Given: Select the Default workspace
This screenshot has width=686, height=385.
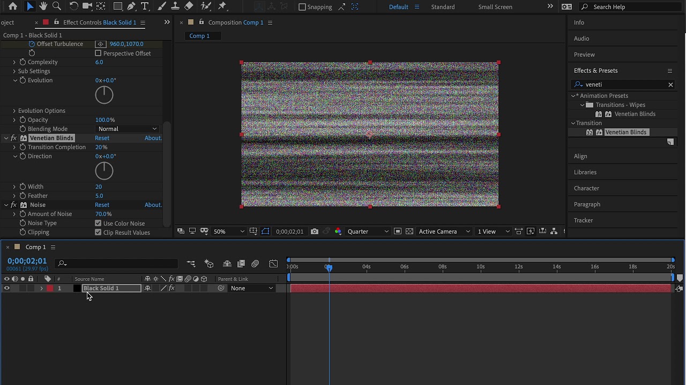Looking at the screenshot, I should (398, 7).
